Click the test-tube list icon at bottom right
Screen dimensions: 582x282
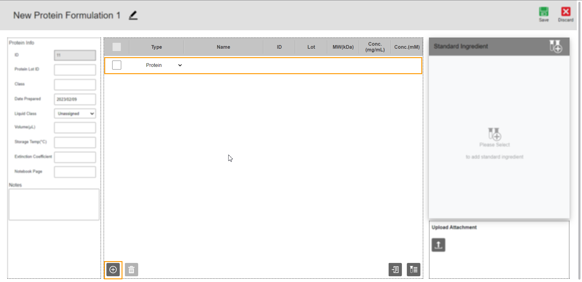click(x=413, y=269)
